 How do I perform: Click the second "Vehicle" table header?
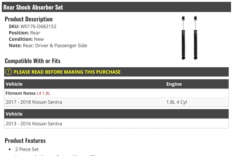point(14,114)
